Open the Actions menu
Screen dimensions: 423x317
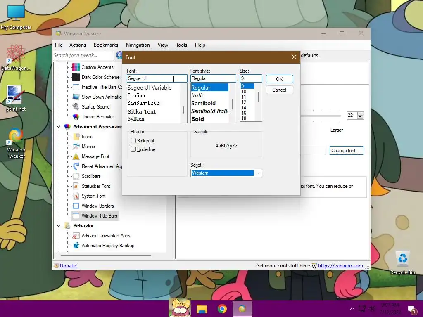pos(77,45)
